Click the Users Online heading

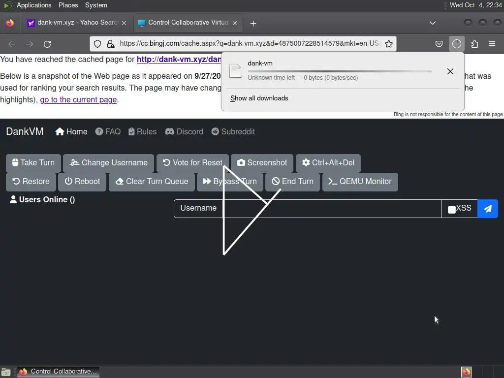pyautogui.click(x=42, y=200)
